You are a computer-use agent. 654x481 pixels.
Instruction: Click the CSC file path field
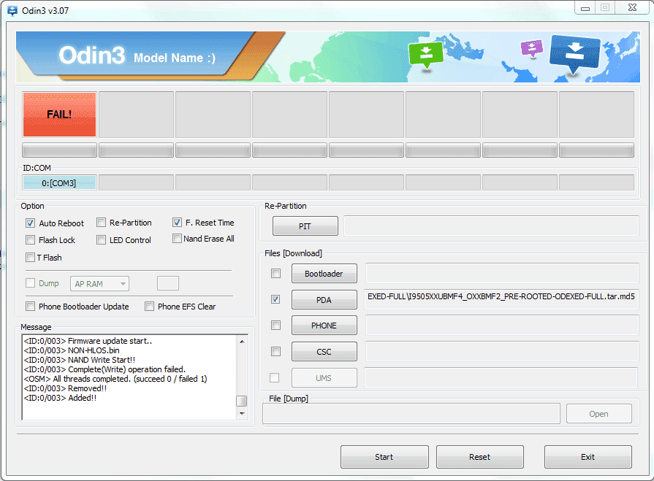pyautogui.click(x=502, y=351)
